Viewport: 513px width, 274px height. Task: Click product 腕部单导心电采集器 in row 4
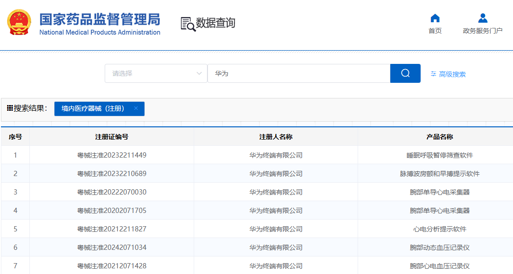[x=440, y=211]
